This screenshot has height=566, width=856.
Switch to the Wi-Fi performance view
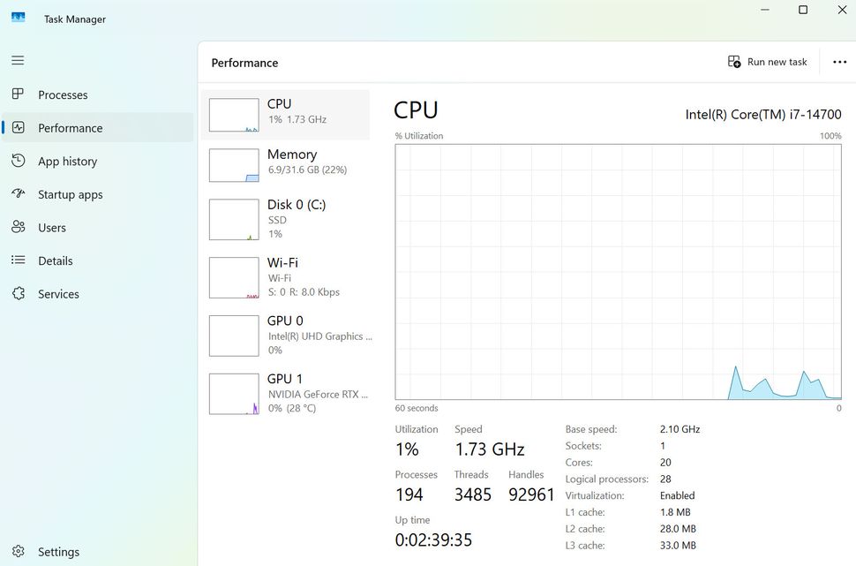click(x=282, y=276)
